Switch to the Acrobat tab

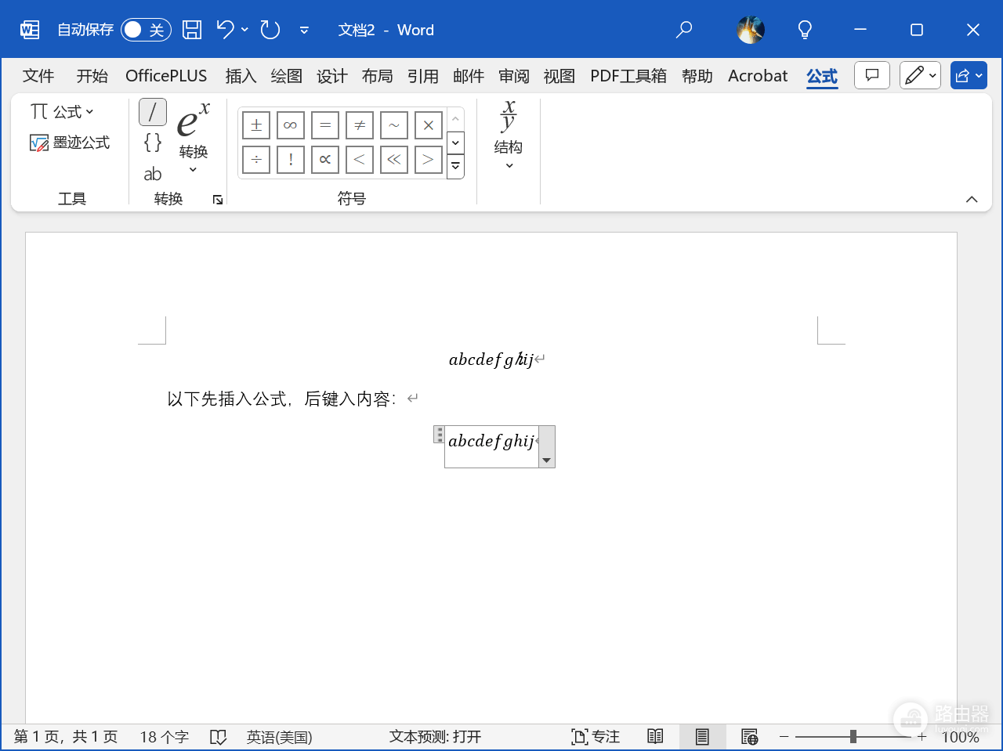tap(758, 76)
